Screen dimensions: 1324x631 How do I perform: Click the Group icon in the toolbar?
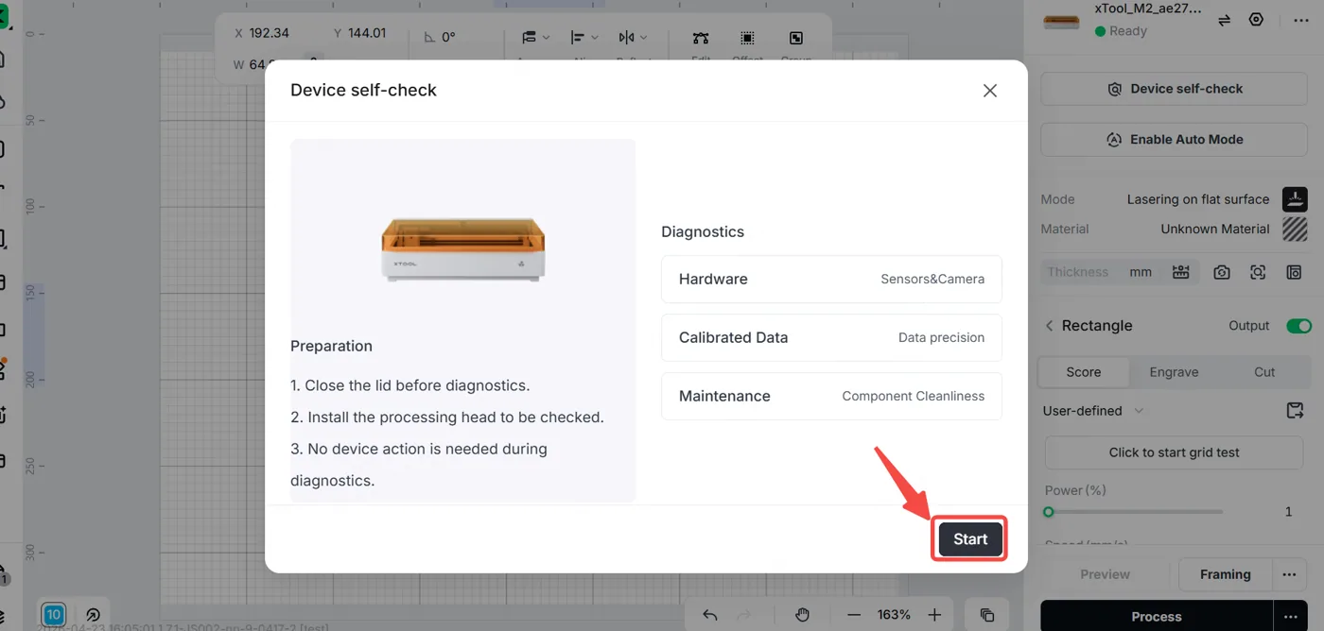796,38
